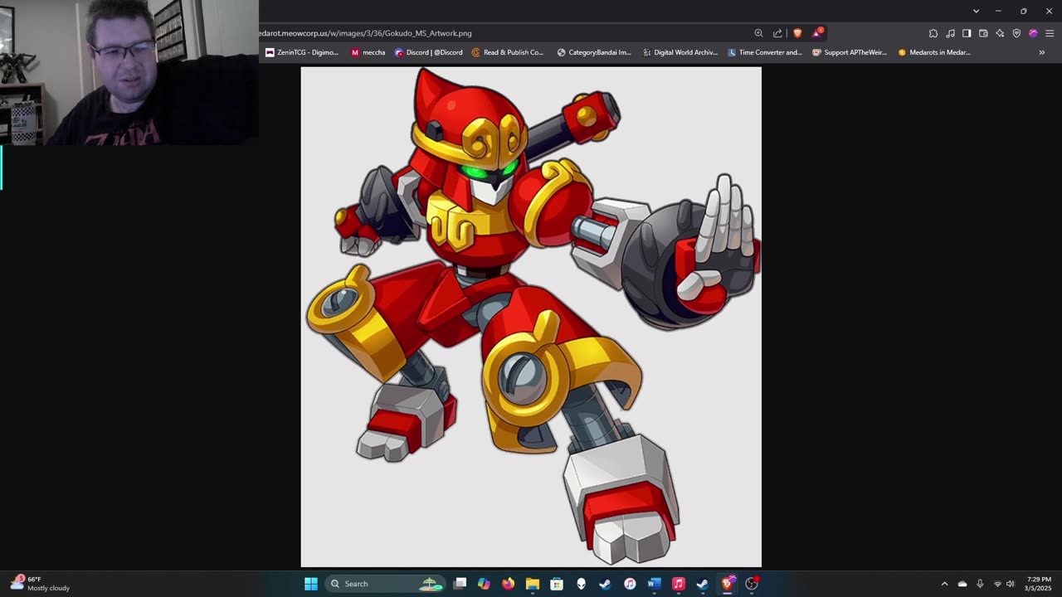This screenshot has height=597, width=1062.
Task: Launch Firefox from the taskbar
Action: point(509,584)
